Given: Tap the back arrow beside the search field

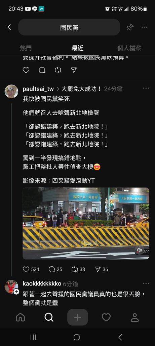Looking at the screenshot, I should (9, 27).
